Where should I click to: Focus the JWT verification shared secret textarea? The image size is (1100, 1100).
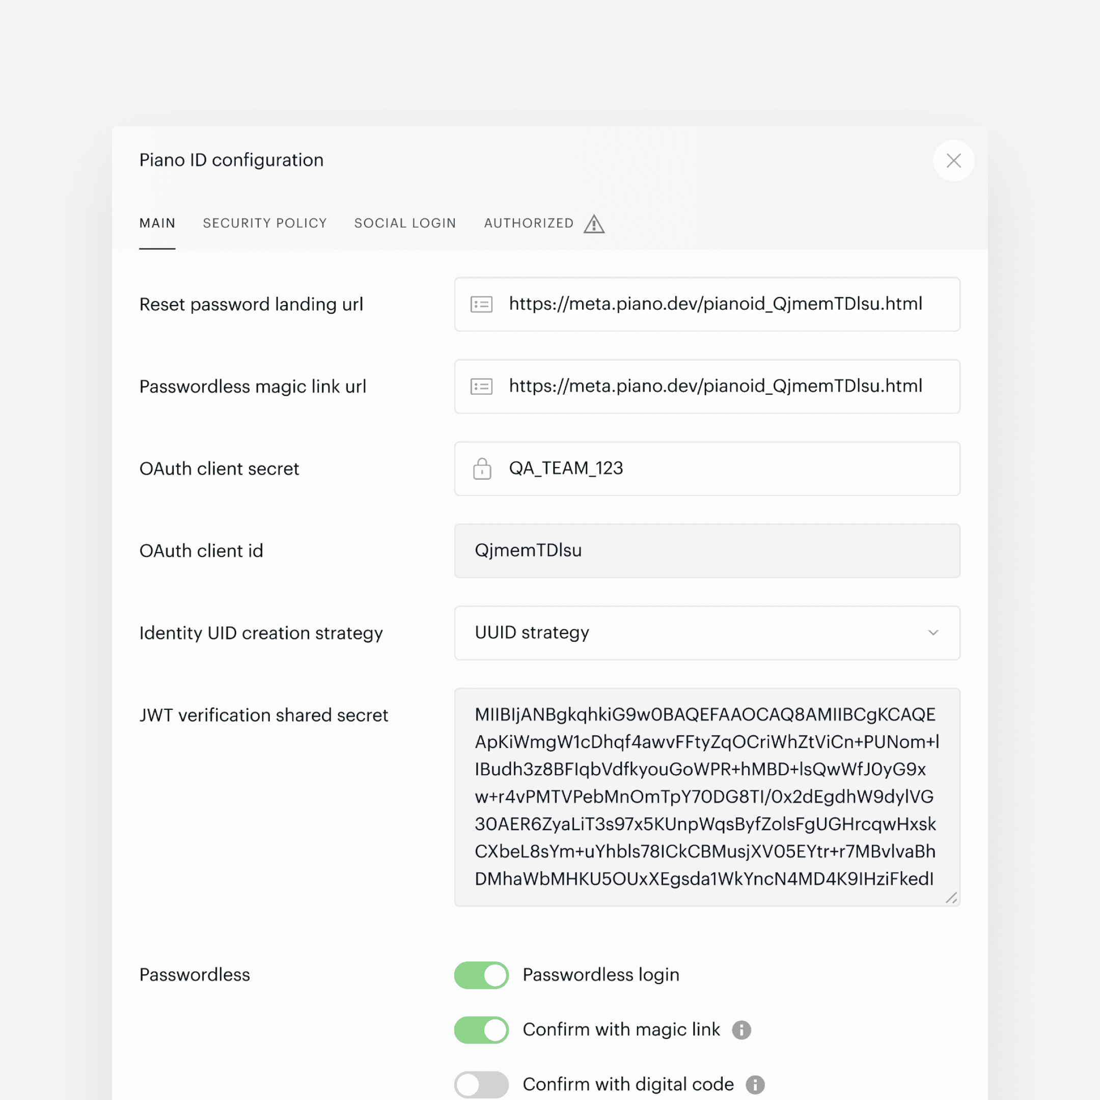click(x=706, y=796)
